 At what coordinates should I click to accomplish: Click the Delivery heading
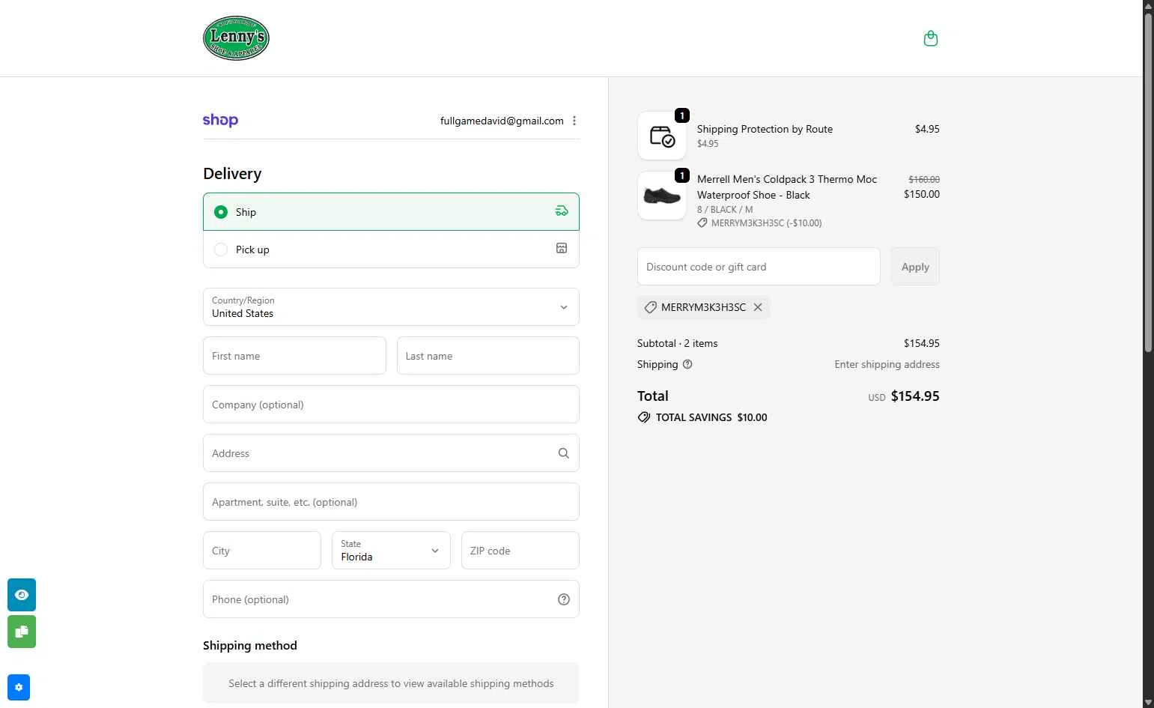point(232,174)
